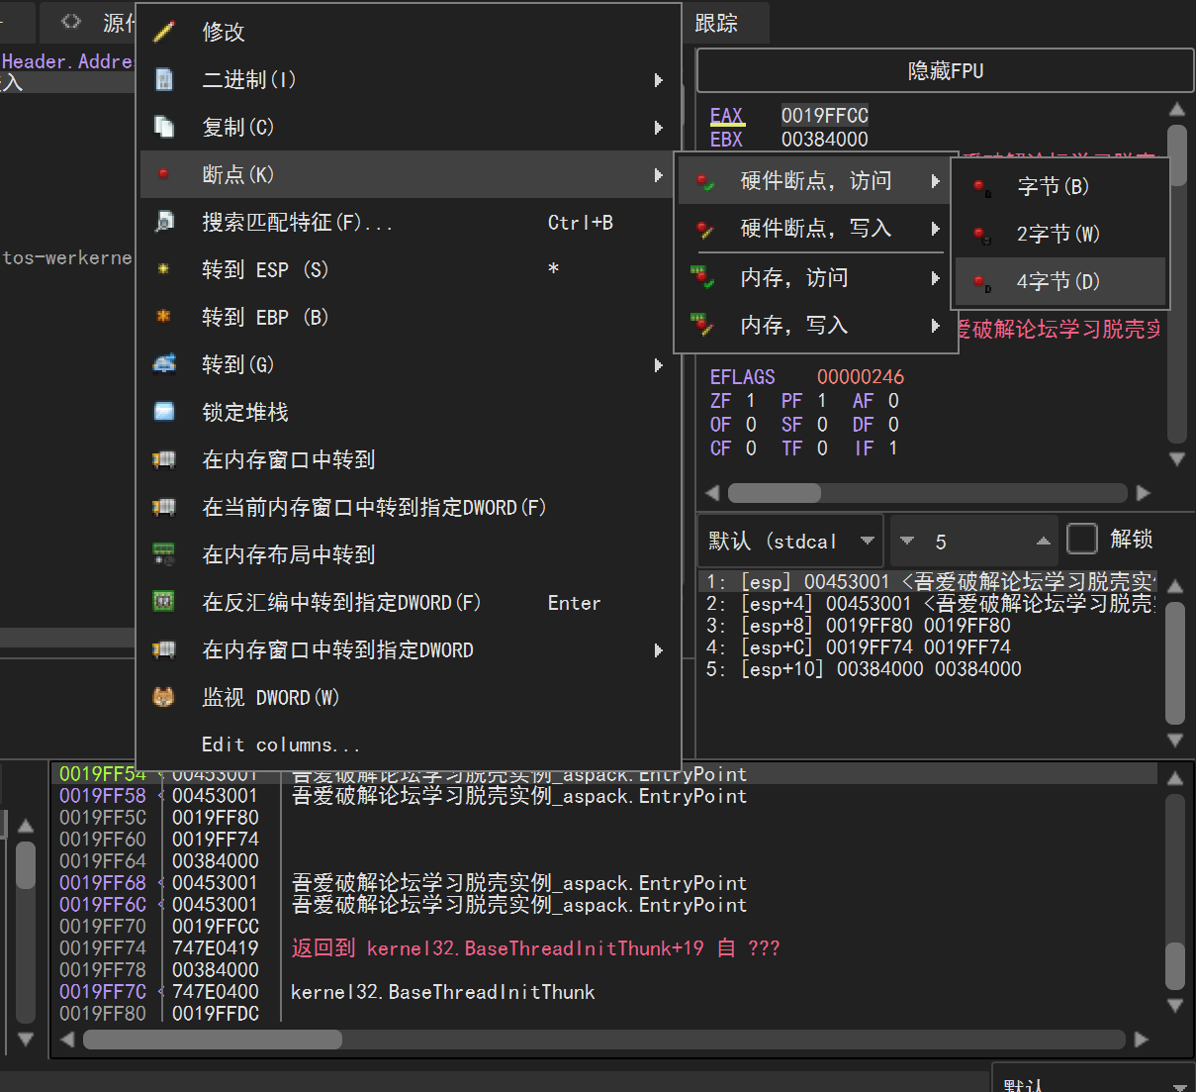Click the pencil icon beside 修改
Viewport: 1196px width, 1092px height.
pos(164,32)
